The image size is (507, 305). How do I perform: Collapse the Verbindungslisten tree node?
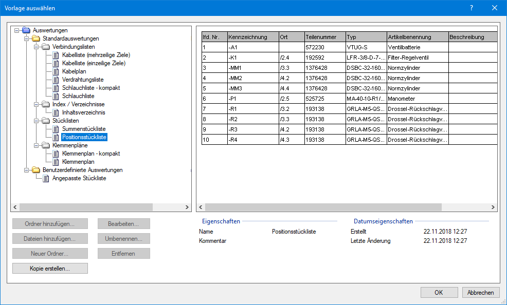click(37, 47)
